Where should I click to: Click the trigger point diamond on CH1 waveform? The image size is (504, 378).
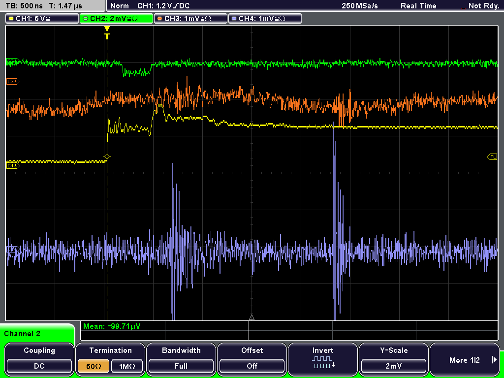click(107, 157)
